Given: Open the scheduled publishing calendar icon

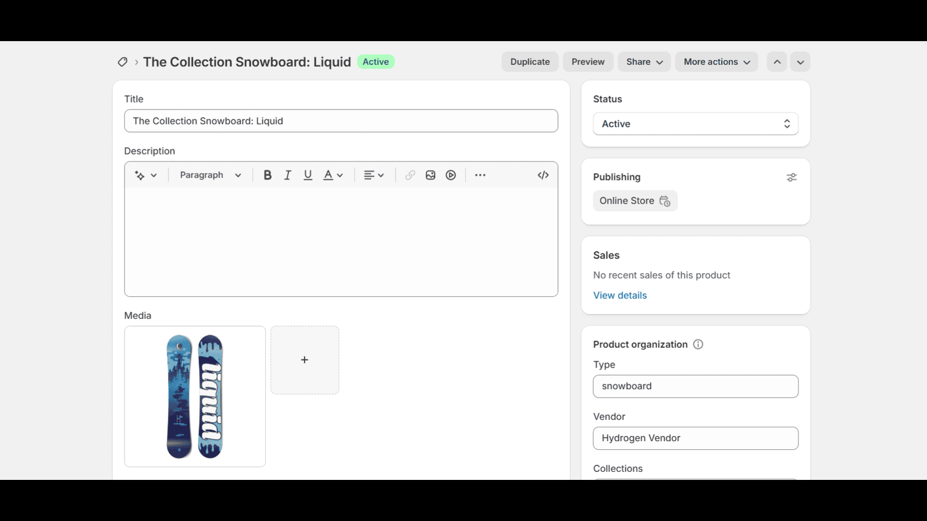Looking at the screenshot, I should click(x=666, y=201).
